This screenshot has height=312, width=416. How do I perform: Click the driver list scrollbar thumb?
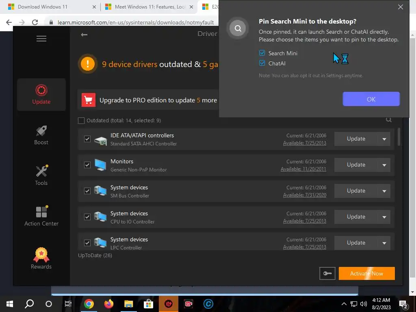click(399, 137)
